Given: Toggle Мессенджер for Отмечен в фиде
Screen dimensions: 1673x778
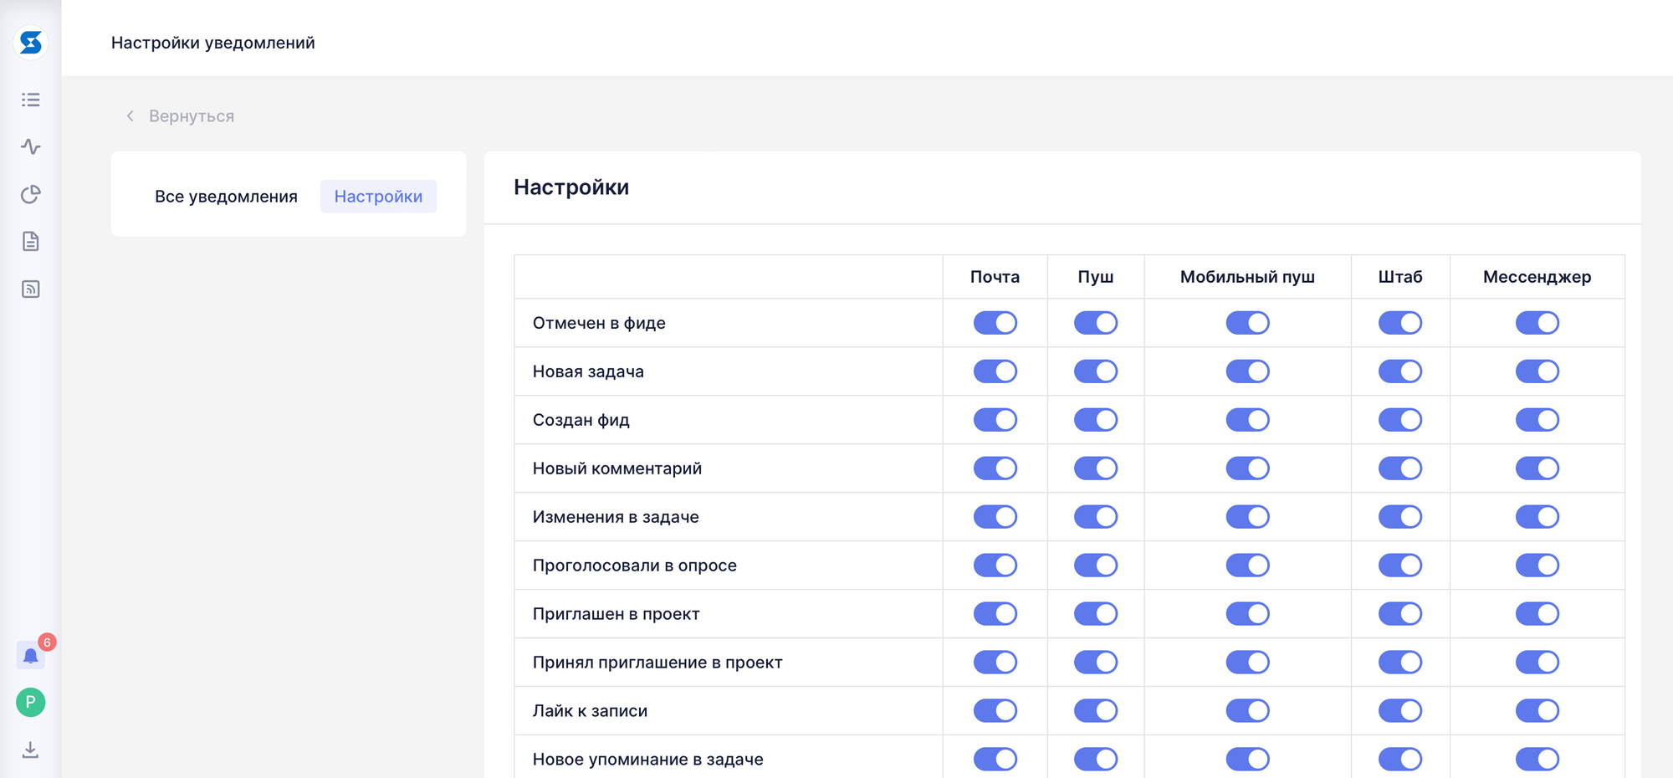Looking at the screenshot, I should (x=1537, y=323).
